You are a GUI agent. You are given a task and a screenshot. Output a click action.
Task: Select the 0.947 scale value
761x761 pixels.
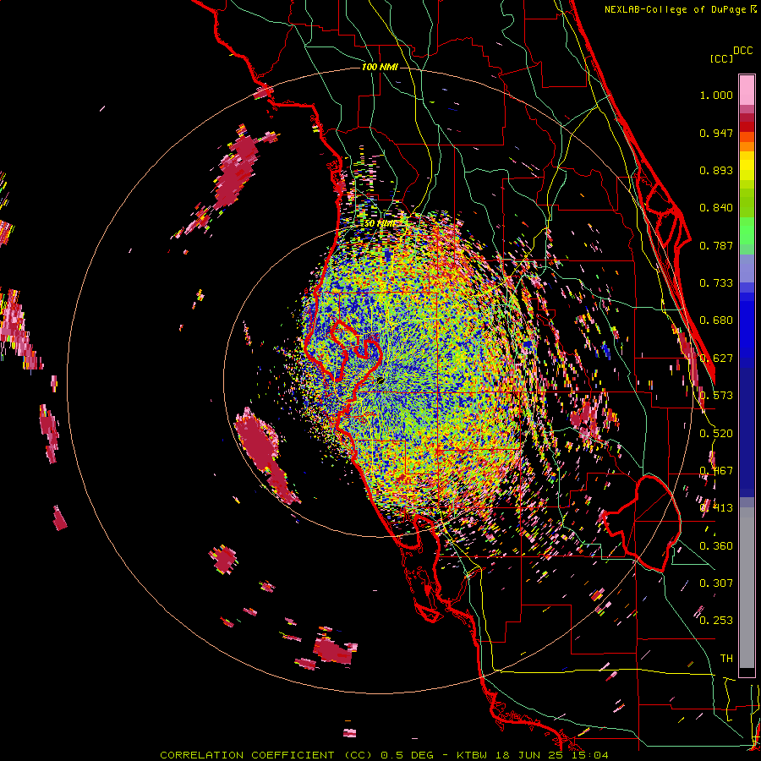pyautogui.click(x=716, y=133)
